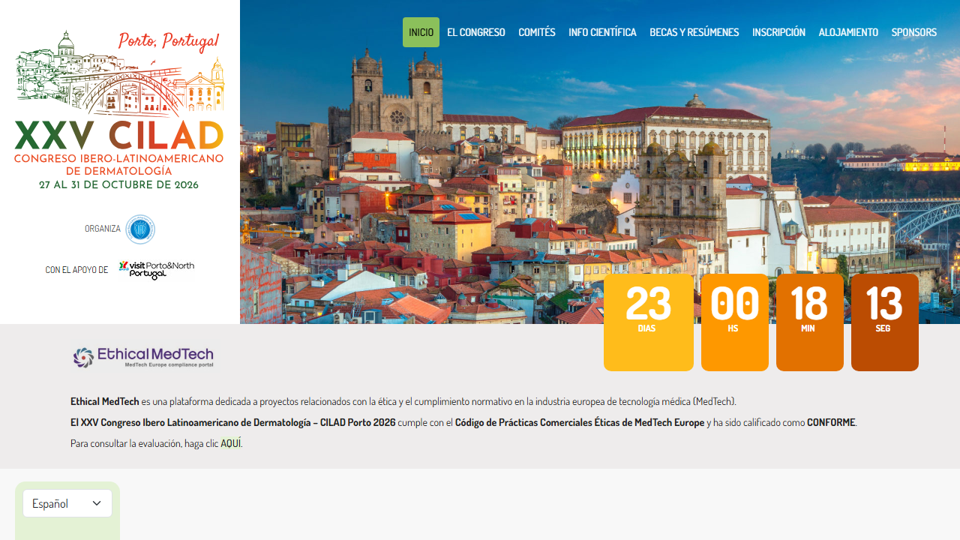960x540 pixels.
Task: Click the bold 'Ethical MedTech' paragraph opening
Action: click(105, 401)
